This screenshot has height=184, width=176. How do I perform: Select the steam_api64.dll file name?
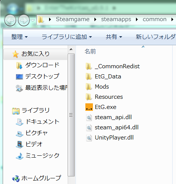click(117, 127)
